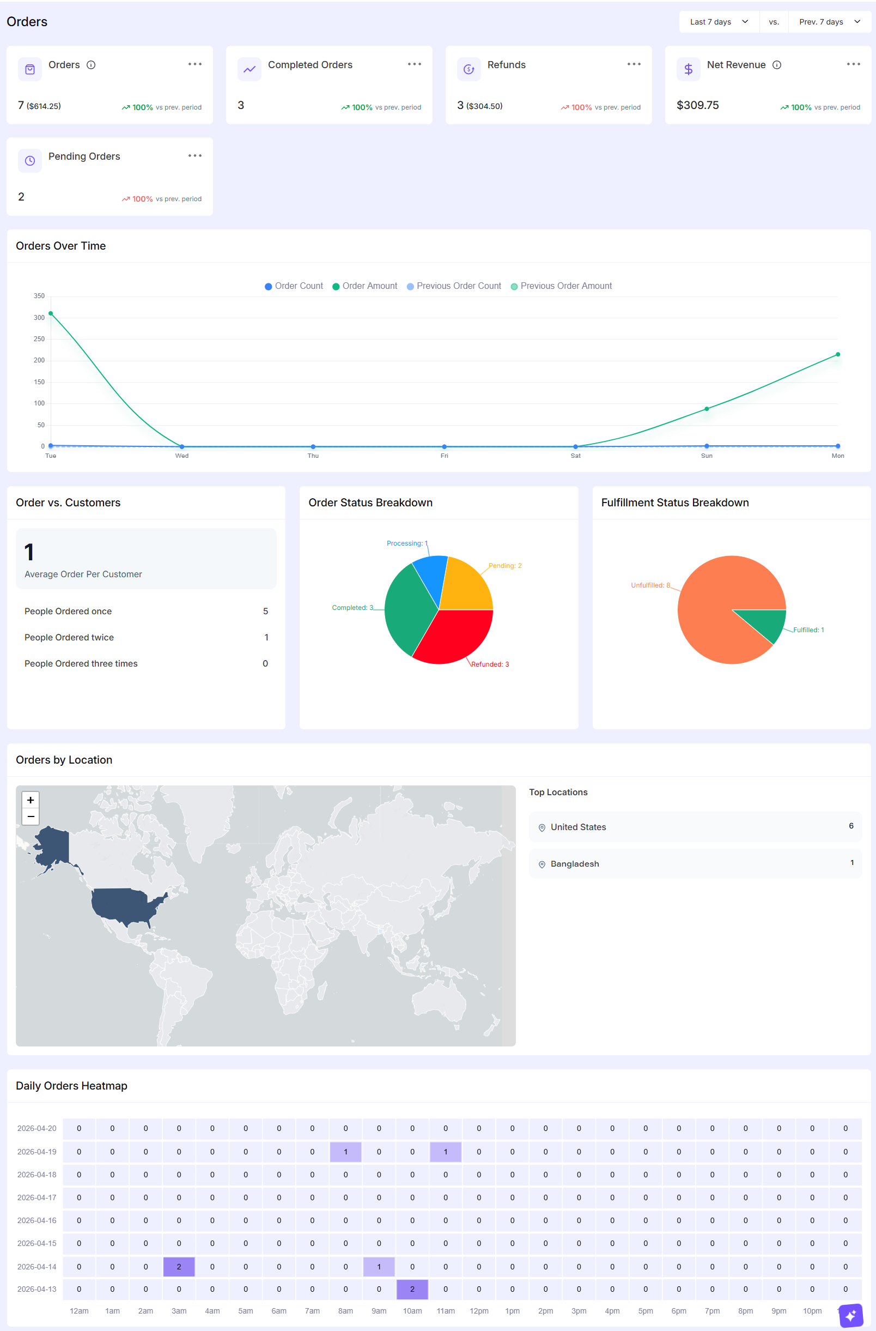Click the Refunds card icon
Screen dimensions: 876x1331
469,69
